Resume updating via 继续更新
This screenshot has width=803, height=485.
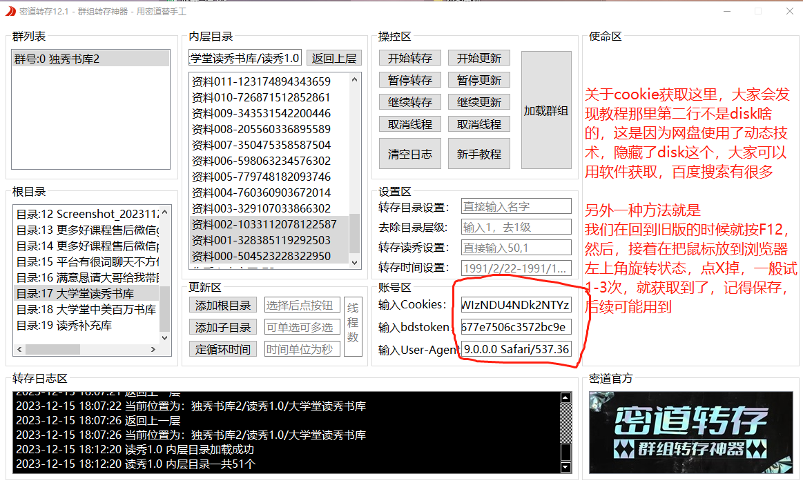click(x=478, y=102)
